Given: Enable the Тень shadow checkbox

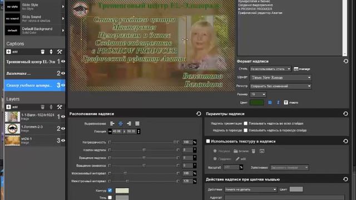Looking at the screenshot, I should tap(110, 198).
